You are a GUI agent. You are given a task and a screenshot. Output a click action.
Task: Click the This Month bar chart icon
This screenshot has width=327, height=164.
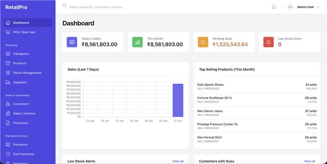pyautogui.click(x=137, y=42)
